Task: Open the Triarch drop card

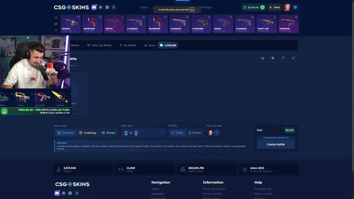Action: point(71,24)
